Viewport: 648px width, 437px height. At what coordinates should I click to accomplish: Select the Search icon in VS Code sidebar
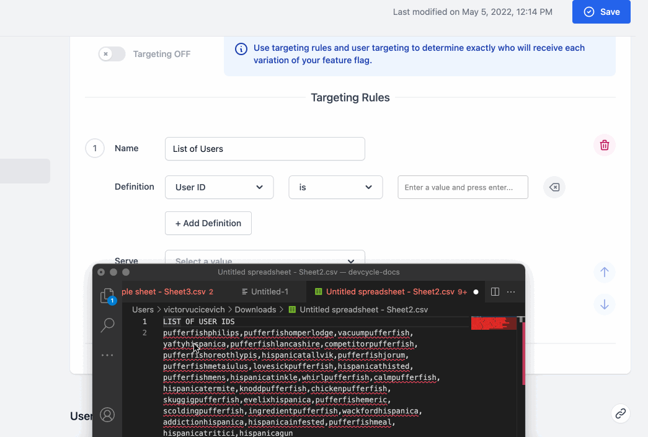coord(107,324)
